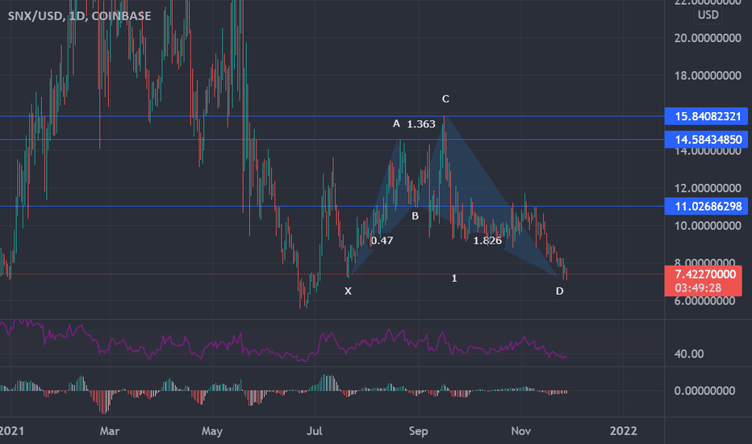Click the Mar label on time axis
This screenshot has height=444, width=752.
point(110,431)
